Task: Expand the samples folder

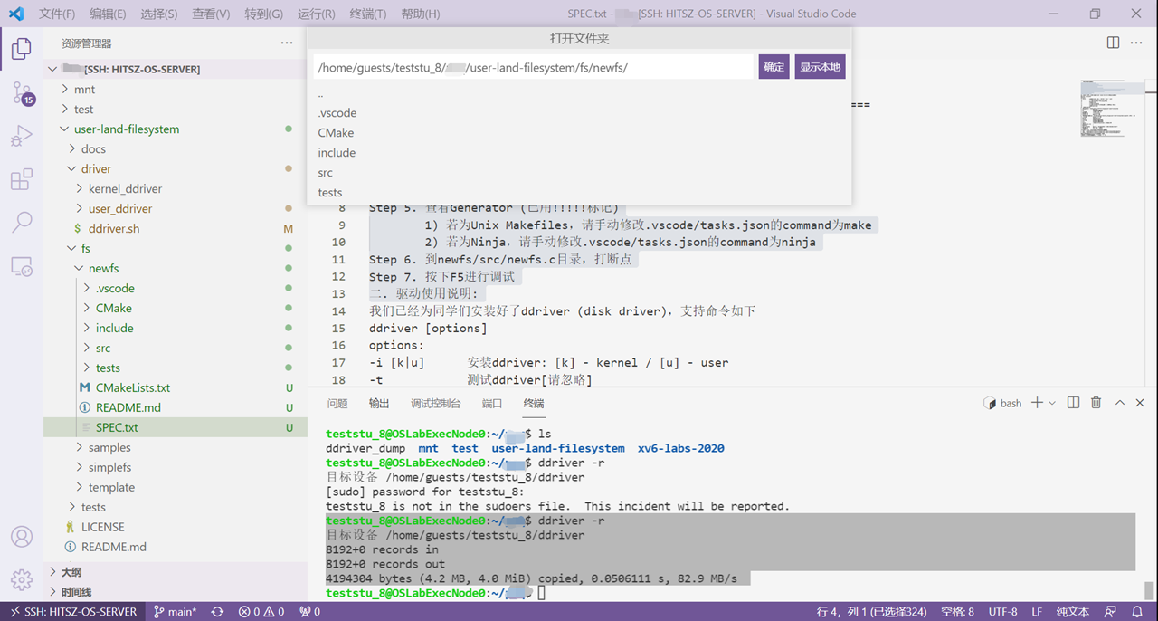Action: coord(109,447)
